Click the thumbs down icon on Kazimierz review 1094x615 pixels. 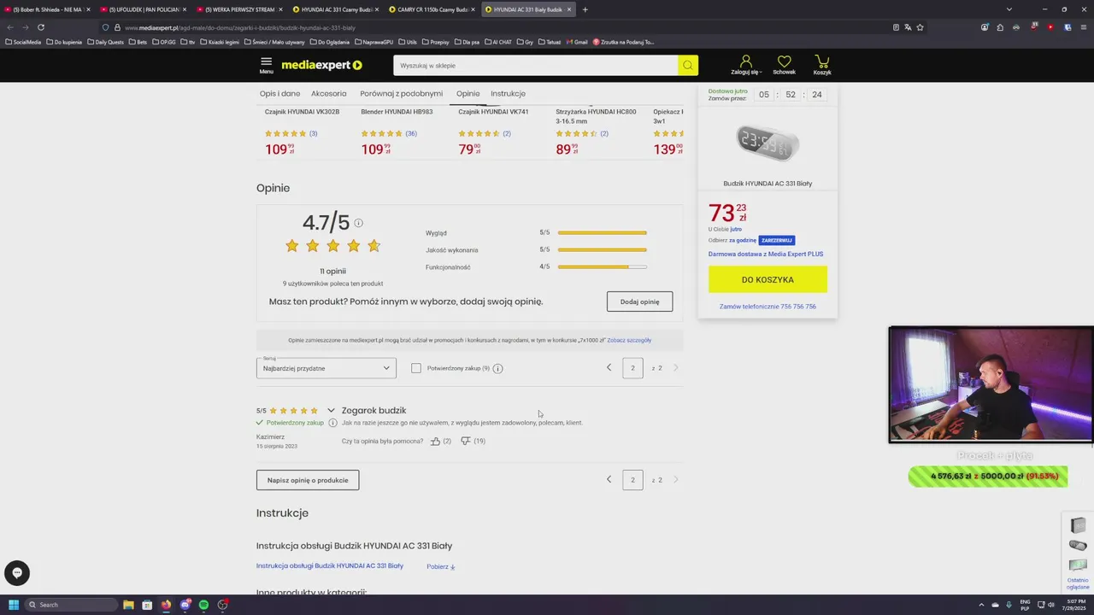pyautogui.click(x=466, y=441)
